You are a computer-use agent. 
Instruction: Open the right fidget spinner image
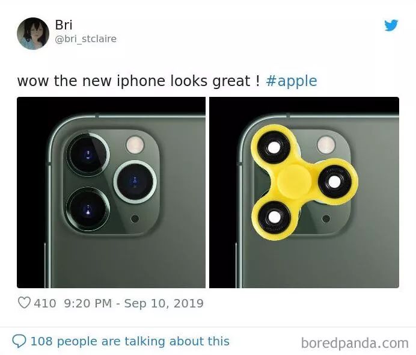coord(304,193)
